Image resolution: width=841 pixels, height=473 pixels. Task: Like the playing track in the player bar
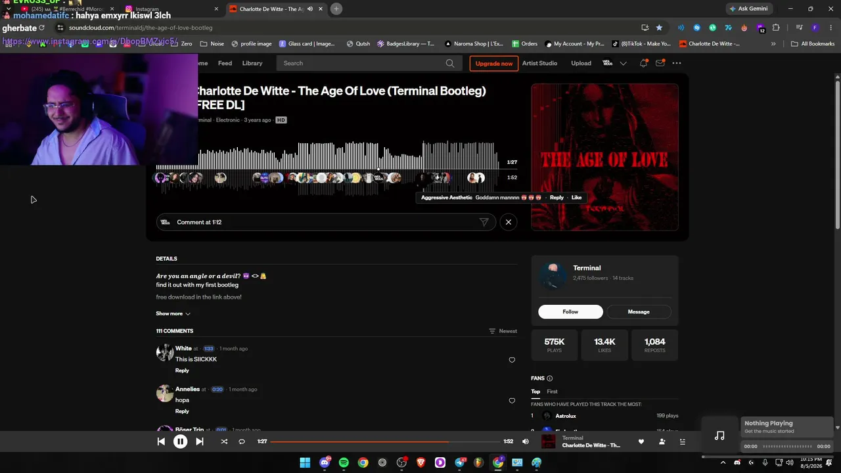[641, 441]
